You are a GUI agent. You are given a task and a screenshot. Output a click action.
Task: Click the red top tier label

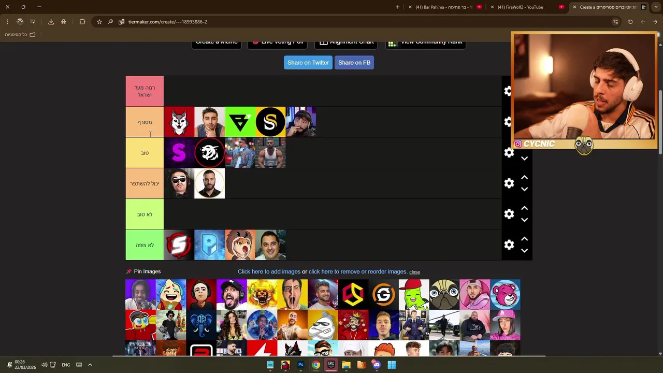point(145,91)
